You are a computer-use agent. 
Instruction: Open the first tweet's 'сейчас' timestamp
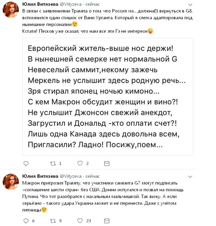[x=92, y=4]
